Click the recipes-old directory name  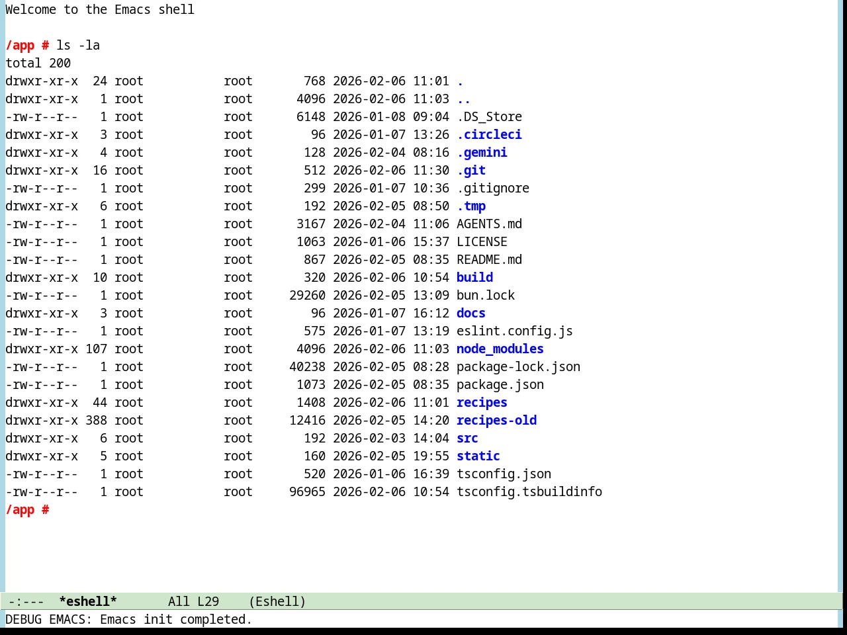click(496, 420)
